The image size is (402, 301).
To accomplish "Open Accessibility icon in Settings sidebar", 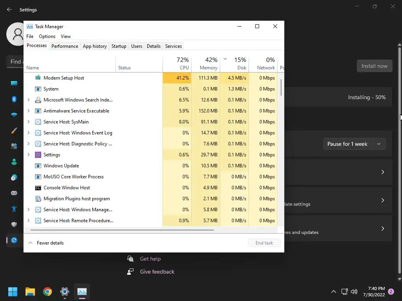I will point(14,209).
